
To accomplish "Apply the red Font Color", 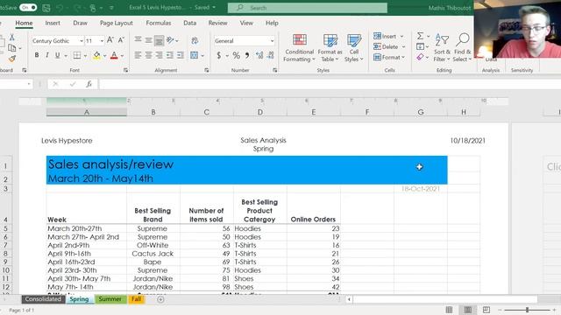I will [114, 55].
